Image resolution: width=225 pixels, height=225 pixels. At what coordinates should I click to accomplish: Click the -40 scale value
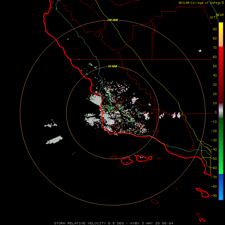(x=214, y=149)
